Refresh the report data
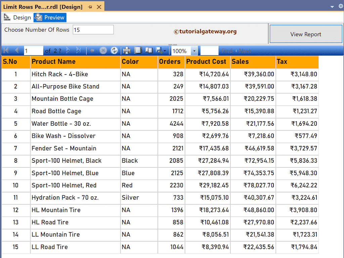344x258 pixels. click(x=114, y=50)
